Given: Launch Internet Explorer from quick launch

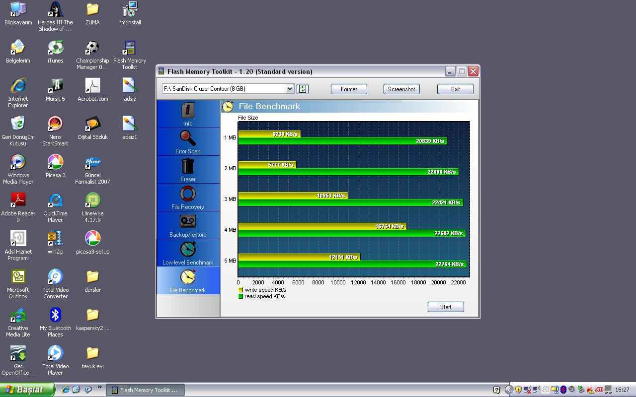Looking at the screenshot, I should [65, 390].
